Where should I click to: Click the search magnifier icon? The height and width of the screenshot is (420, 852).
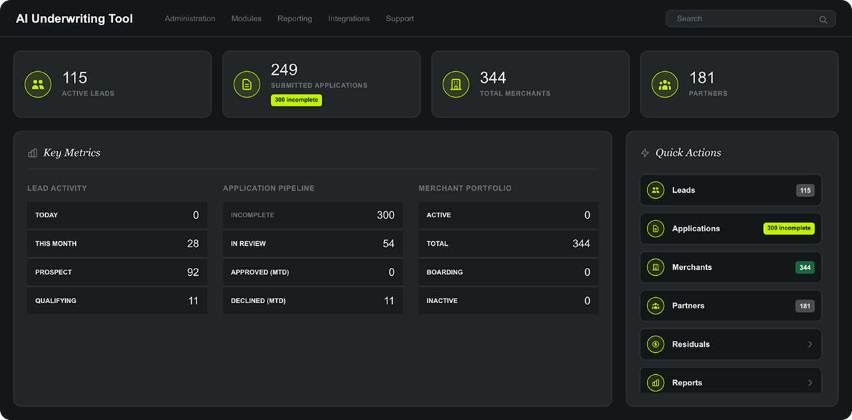[x=823, y=19]
